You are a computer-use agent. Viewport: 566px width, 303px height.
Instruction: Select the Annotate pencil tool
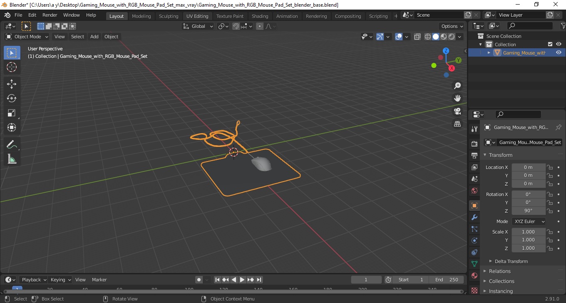coord(12,145)
